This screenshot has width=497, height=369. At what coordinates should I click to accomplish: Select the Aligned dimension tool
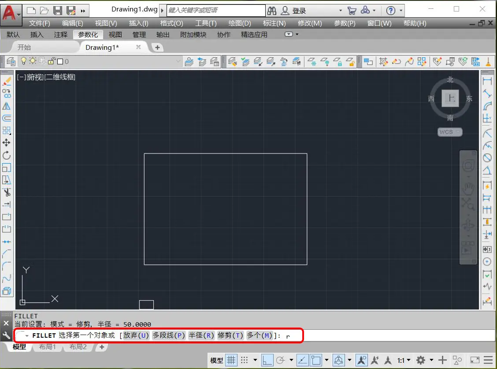487,93
